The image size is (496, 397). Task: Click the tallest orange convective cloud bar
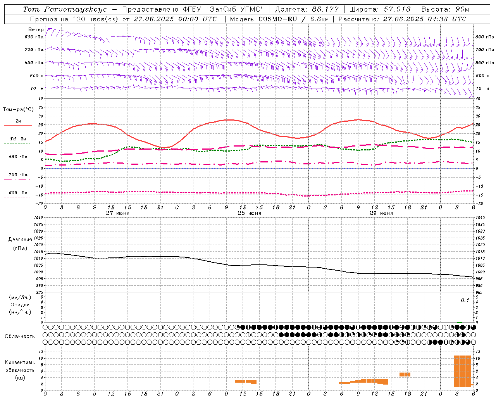tap(462, 371)
